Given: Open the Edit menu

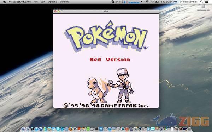Looking at the screenshot, I should 43,2.
